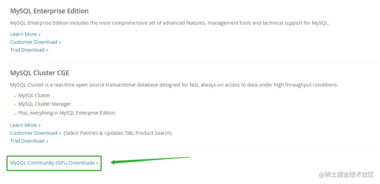Click the MySQL Cluster real-time database description
The width and height of the screenshot is (380, 184).
point(174,85)
